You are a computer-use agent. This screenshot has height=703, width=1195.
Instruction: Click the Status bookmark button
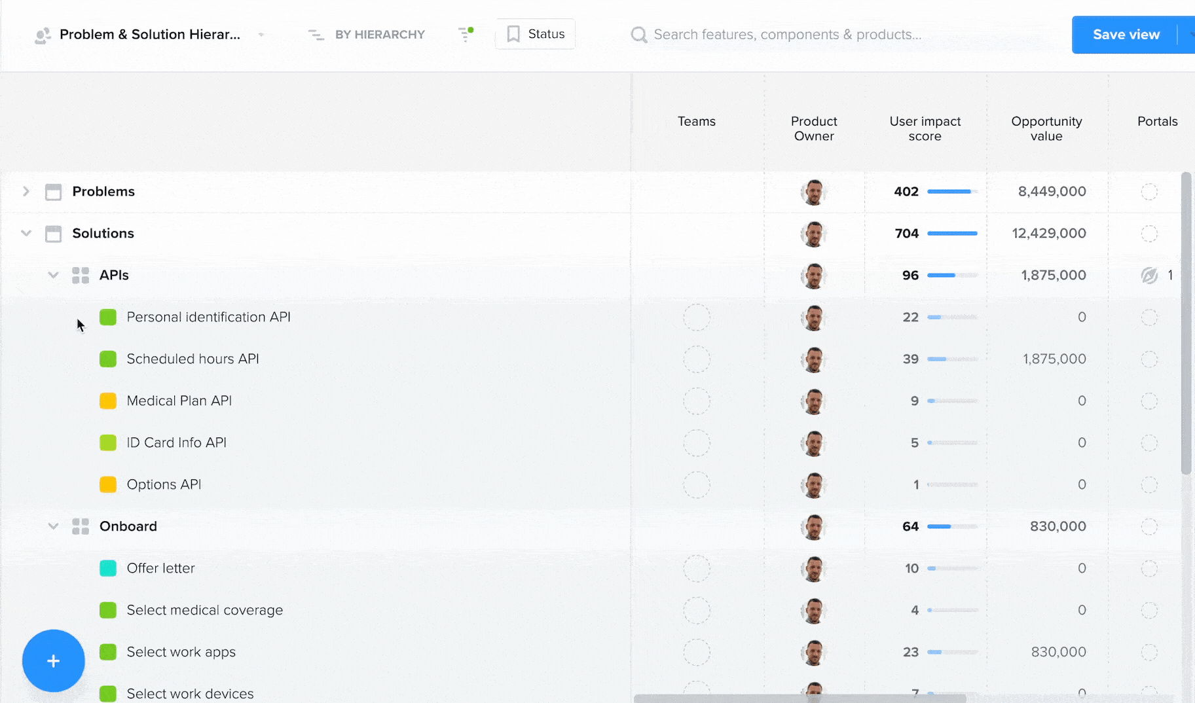535,34
